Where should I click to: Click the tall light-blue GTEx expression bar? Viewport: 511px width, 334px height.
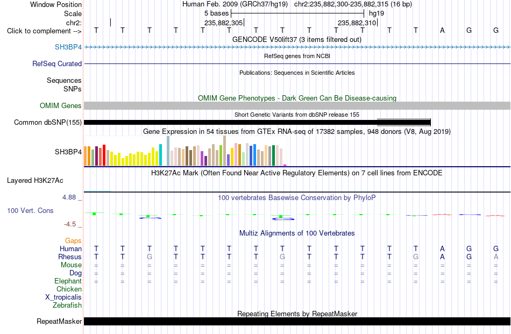tap(168, 151)
